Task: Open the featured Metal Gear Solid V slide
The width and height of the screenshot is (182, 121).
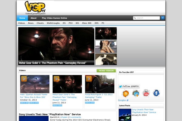Action: click(56, 46)
